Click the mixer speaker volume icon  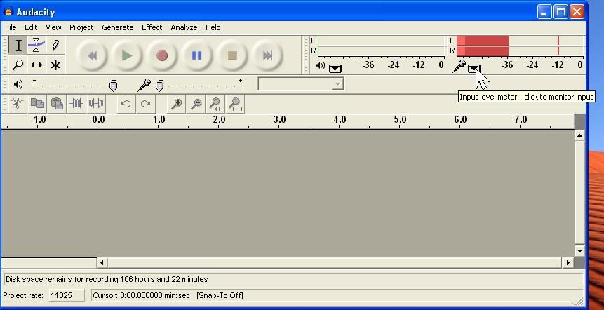tap(18, 84)
